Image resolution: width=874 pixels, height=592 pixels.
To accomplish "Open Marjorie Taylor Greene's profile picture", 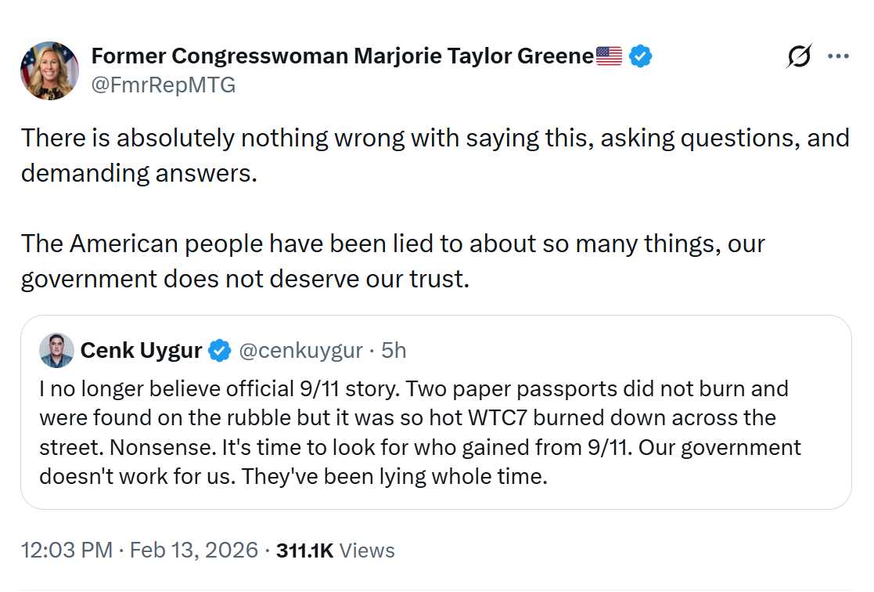I will pyautogui.click(x=49, y=70).
